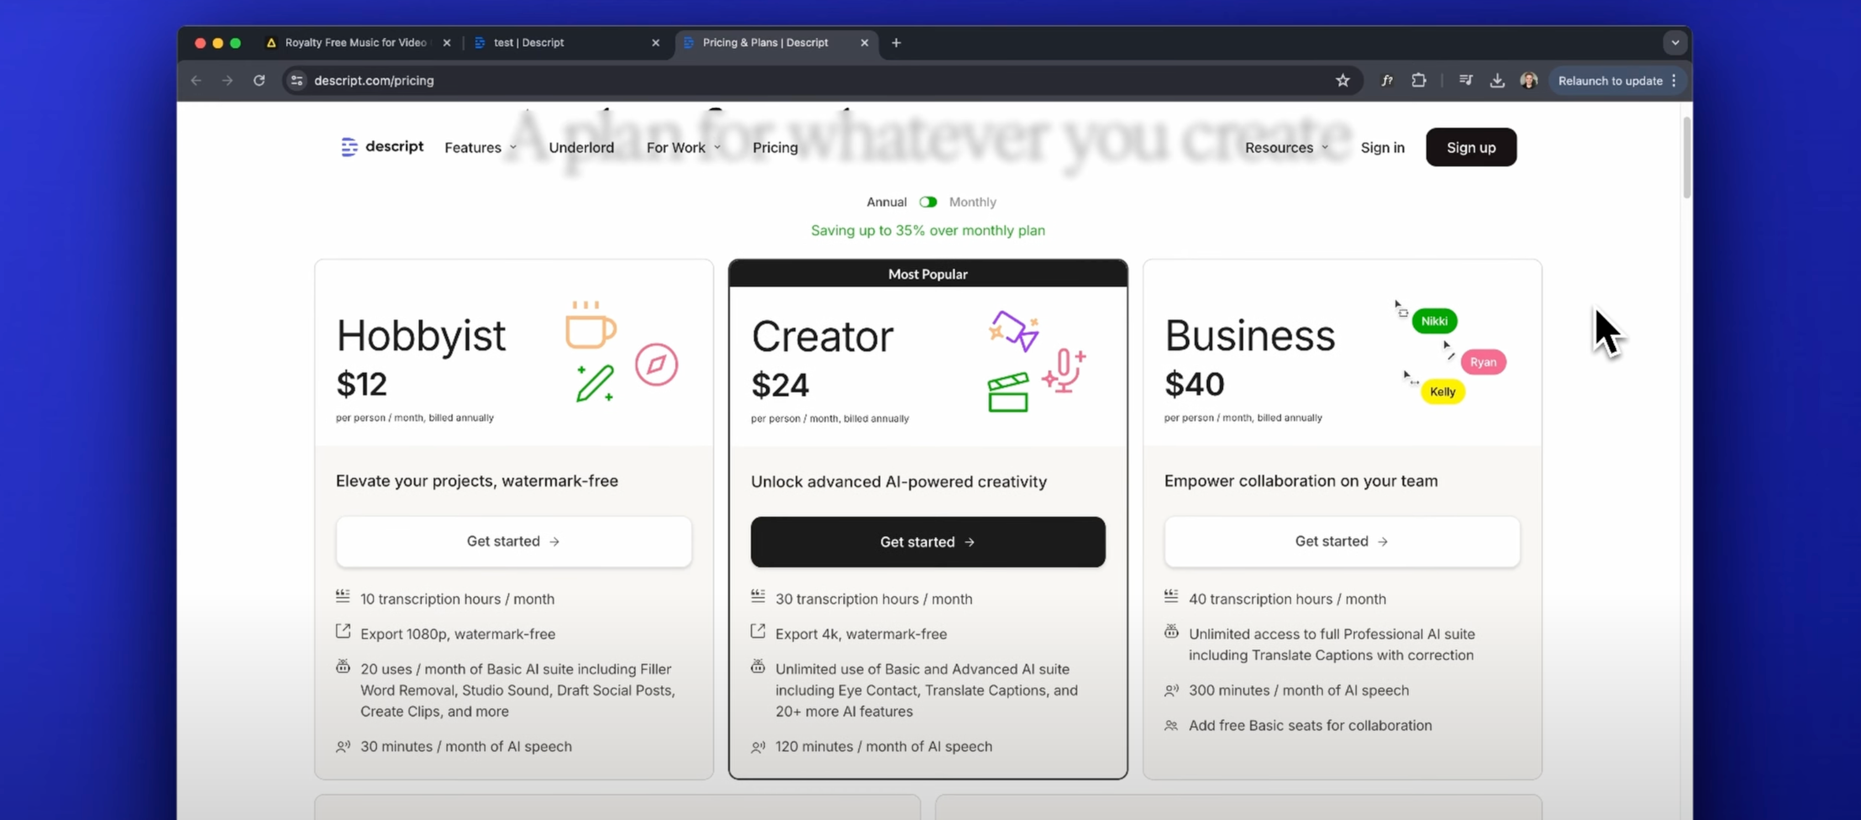
Task: Click Get started on Business plan
Action: coord(1341,541)
